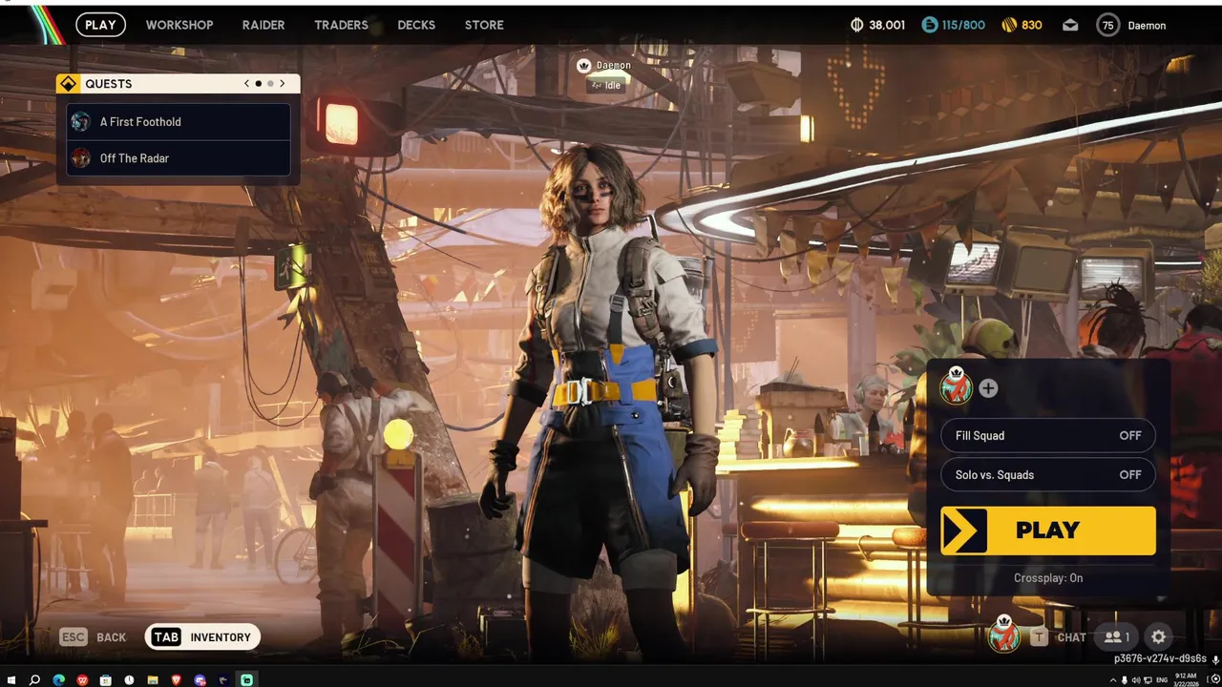
Task: Open the Traders tab
Action: pyautogui.click(x=341, y=25)
